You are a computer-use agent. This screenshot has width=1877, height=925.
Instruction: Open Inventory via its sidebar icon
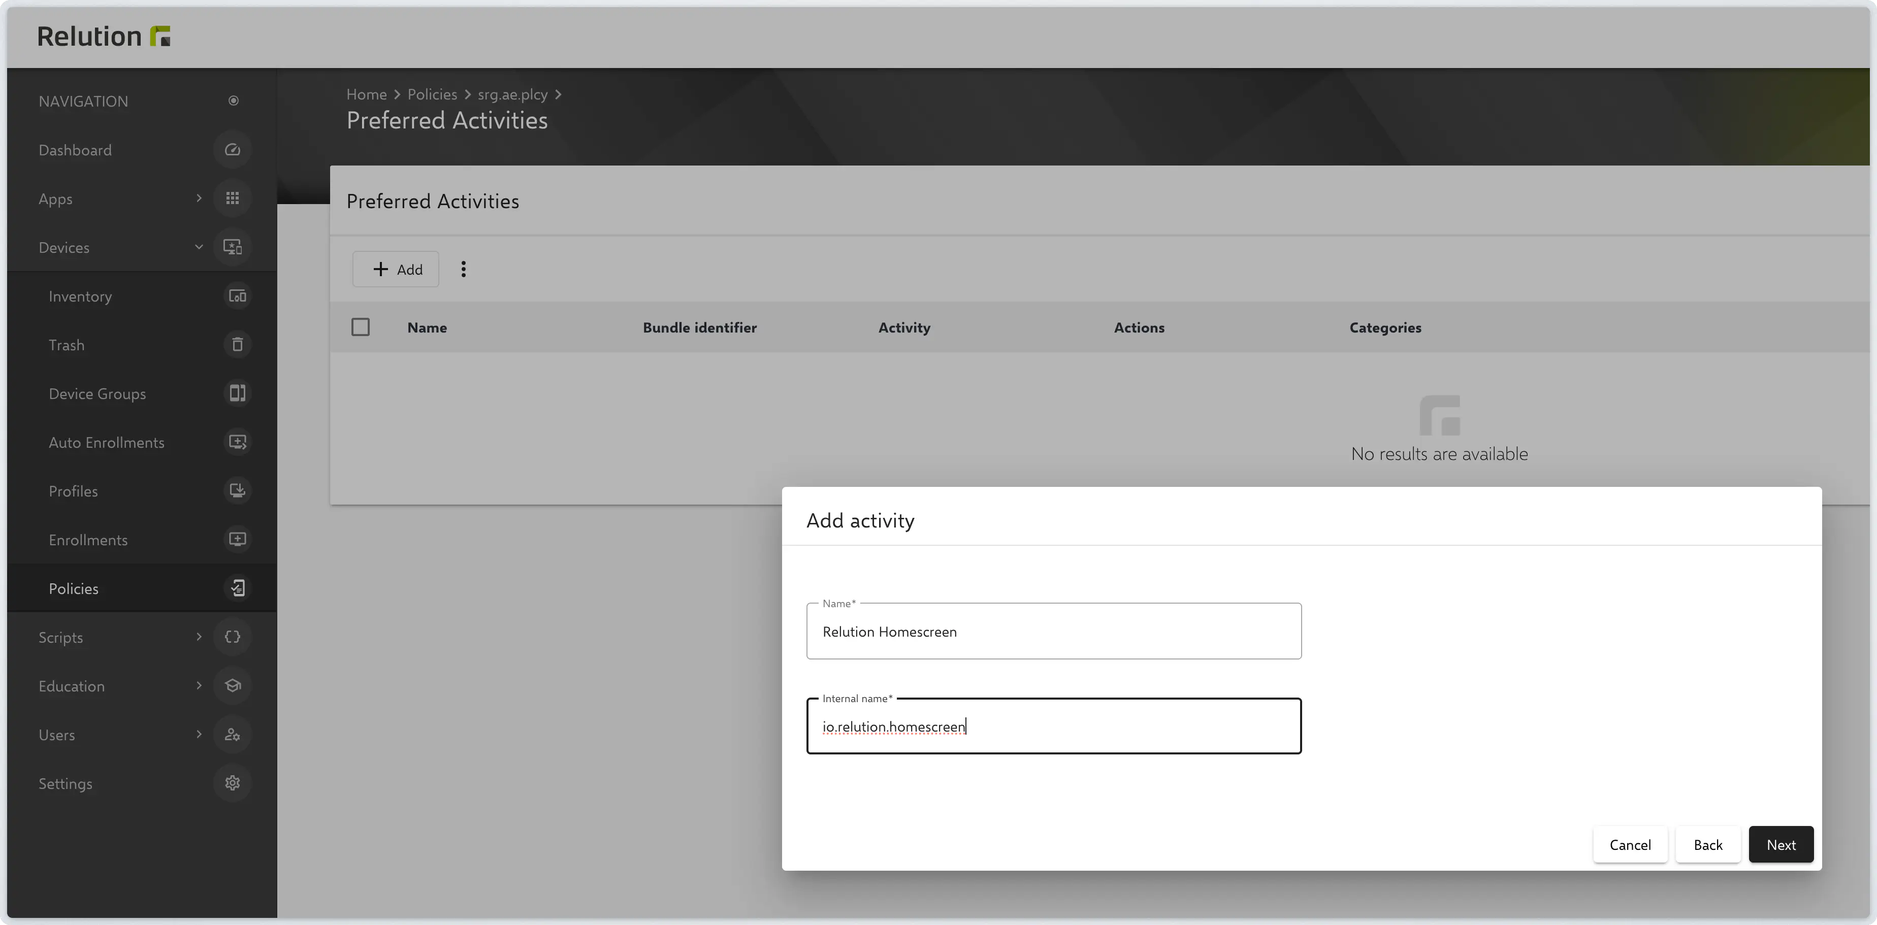coord(238,296)
